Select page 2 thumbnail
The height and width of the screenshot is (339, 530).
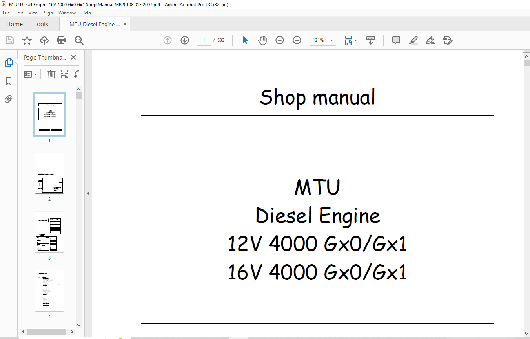pyautogui.click(x=49, y=173)
